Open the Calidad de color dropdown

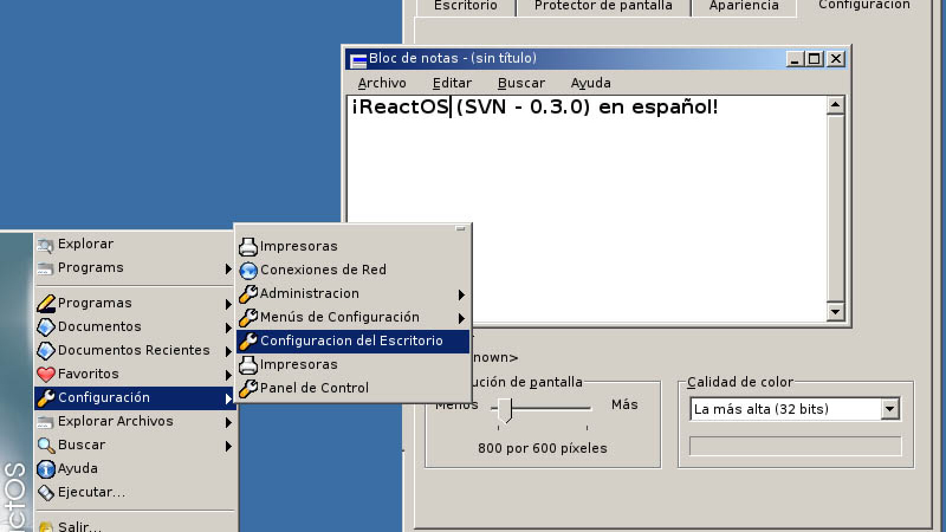[x=889, y=409]
